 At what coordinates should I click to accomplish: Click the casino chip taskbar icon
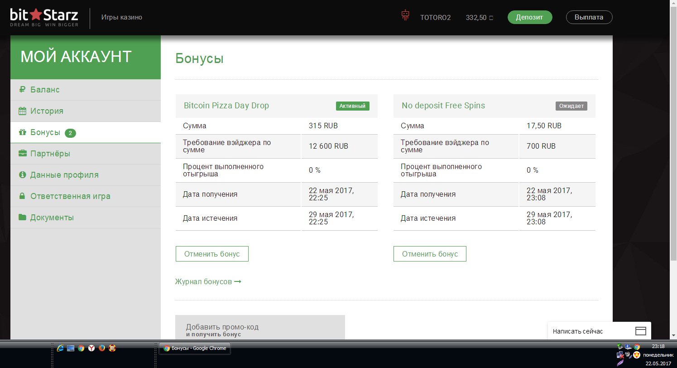pos(112,348)
